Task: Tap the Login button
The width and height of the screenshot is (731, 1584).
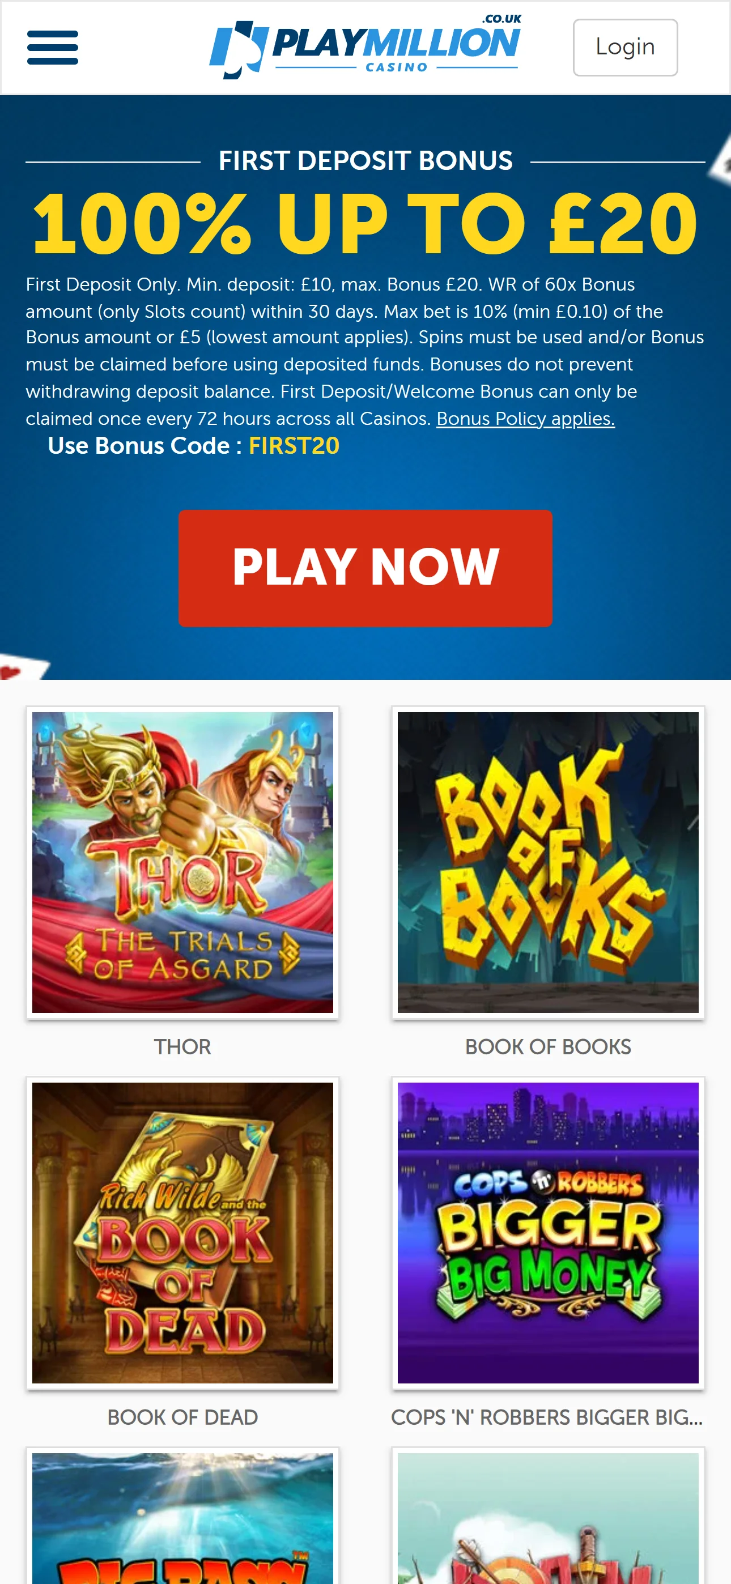Action: 625,48
